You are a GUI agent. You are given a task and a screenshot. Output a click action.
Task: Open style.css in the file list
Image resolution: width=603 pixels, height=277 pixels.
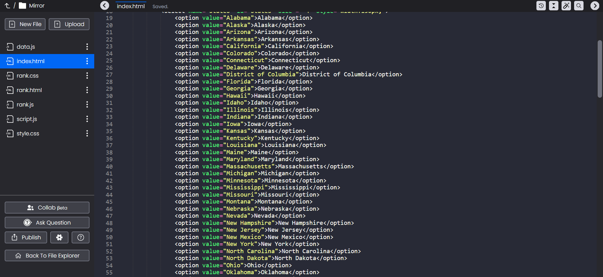[47, 133]
